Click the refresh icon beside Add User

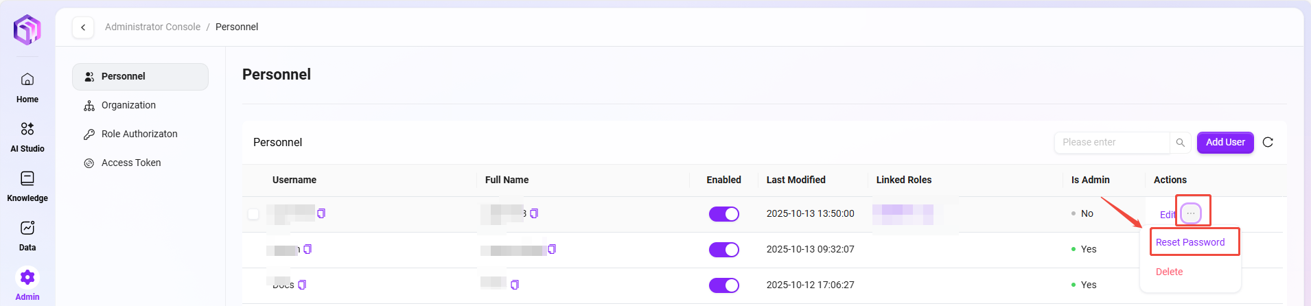(1268, 142)
